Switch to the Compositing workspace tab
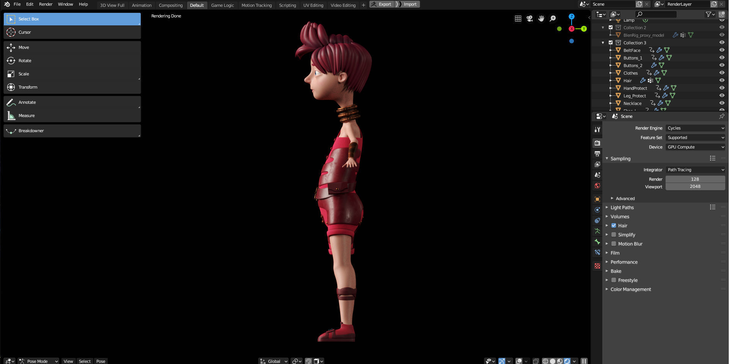The width and height of the screenshot is (729, 364). (x=171, y=5)
